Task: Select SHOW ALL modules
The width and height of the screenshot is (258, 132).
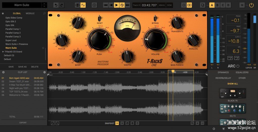Action: pos(233,84)
